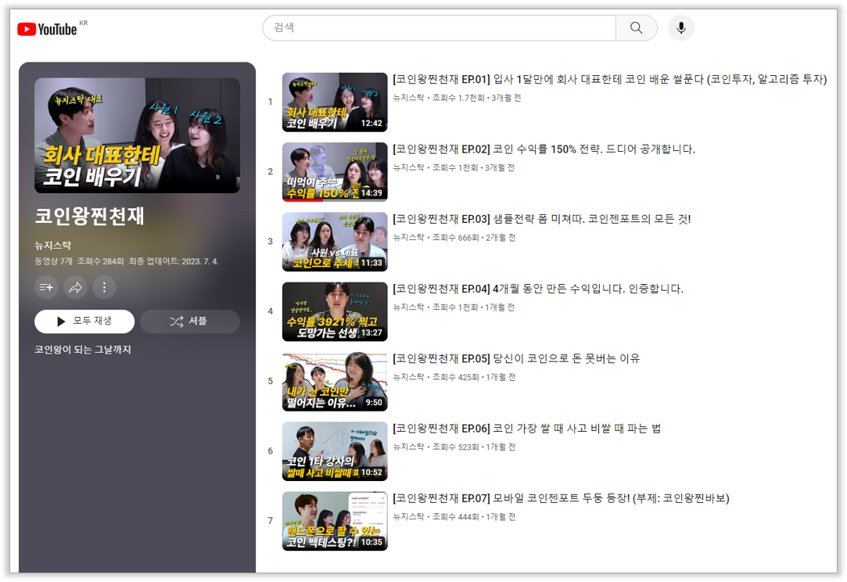This screenshot has width=847, height=582.
Task: Open the EP.03 video thumbnail with 11:33 duration
Action: point(334,242)
